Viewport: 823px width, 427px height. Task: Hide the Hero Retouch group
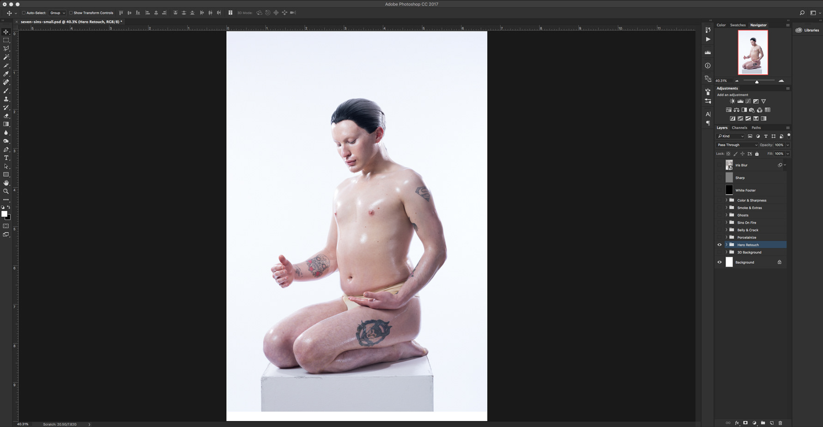(720, 245)
